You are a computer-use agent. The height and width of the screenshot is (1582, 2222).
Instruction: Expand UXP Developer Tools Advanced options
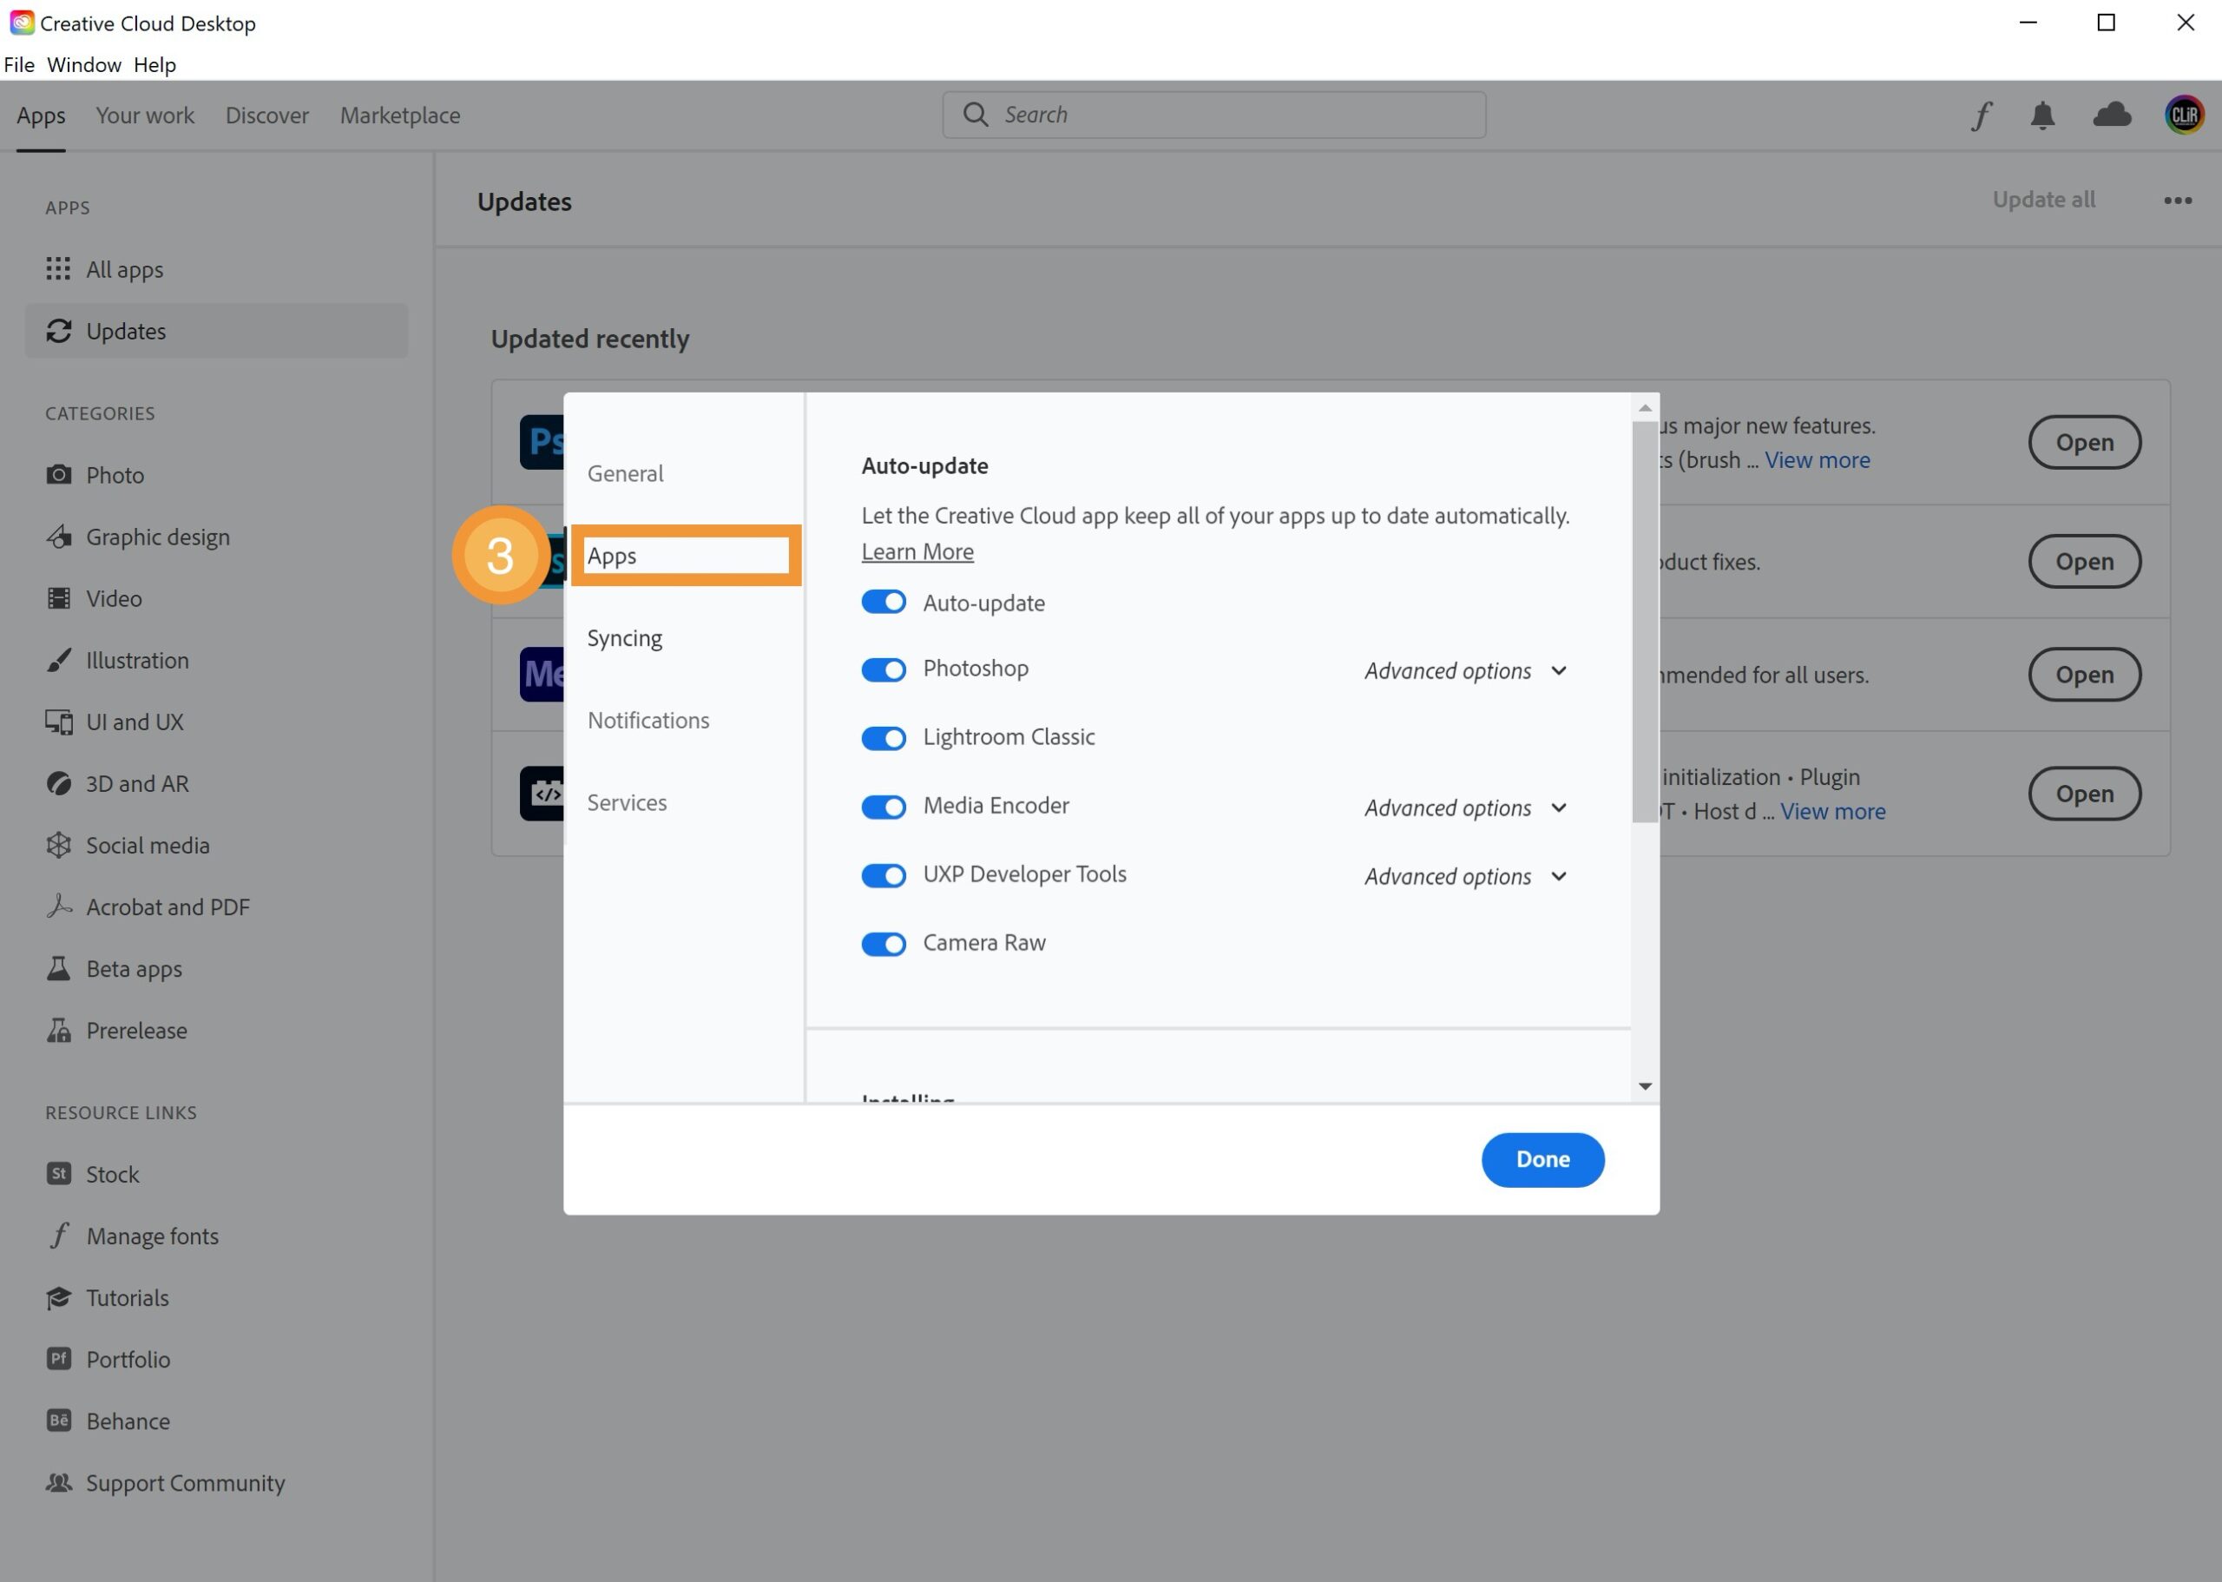pos(1465,876)
